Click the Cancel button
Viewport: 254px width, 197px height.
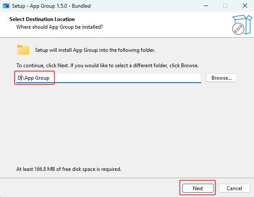(234, 188)
